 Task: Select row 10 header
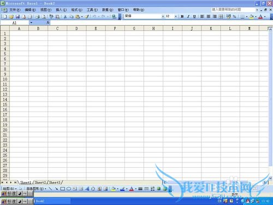point(5,79)
